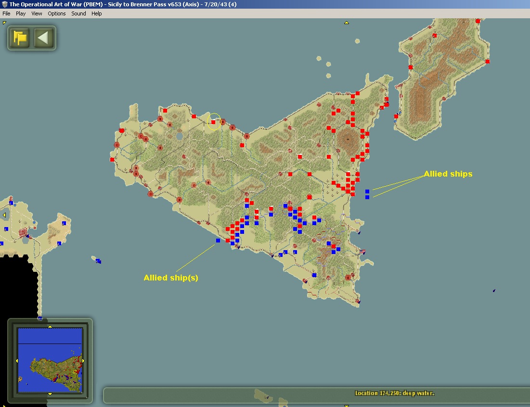Select the lone blue unit near Sicily's southern tip
The image size is (530, 407).
coord(314,275)
